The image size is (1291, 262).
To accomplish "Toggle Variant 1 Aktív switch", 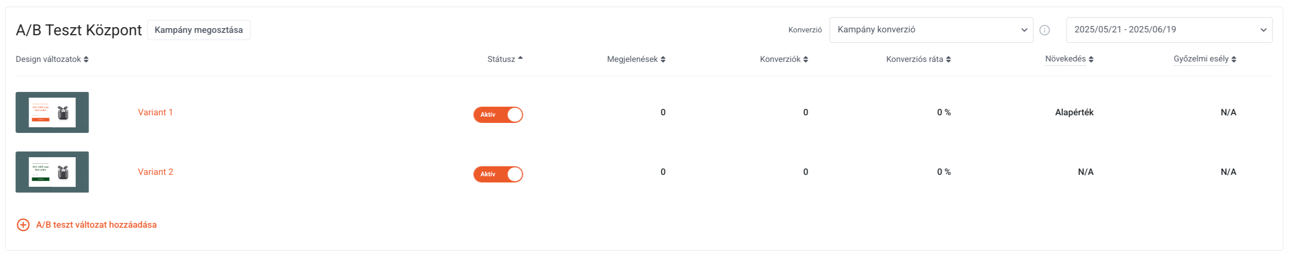I will [x=498, y=115].
